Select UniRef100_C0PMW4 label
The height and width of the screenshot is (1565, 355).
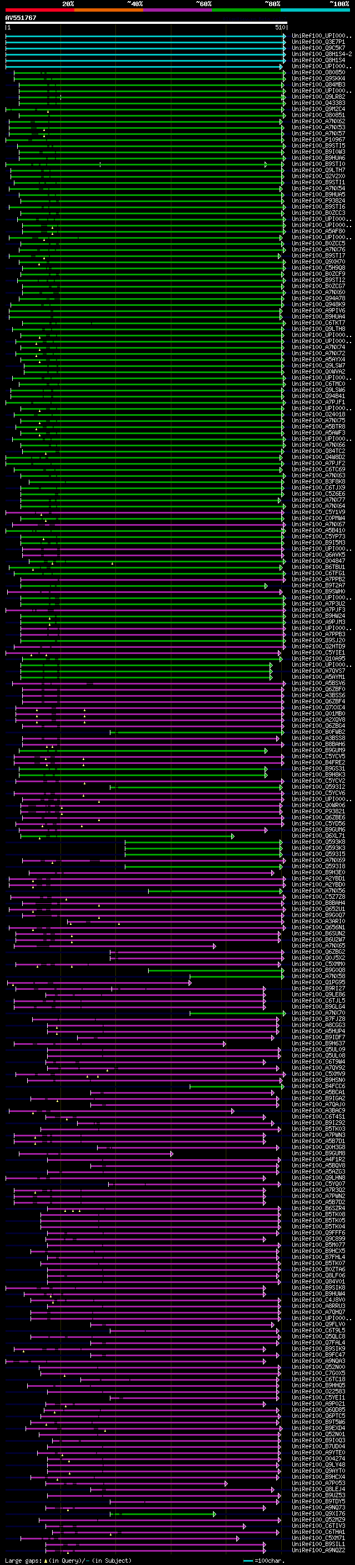pos(318,518)
